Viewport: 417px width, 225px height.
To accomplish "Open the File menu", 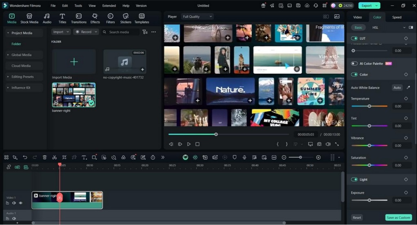I will pyautogui.click(x=53, y=6).
